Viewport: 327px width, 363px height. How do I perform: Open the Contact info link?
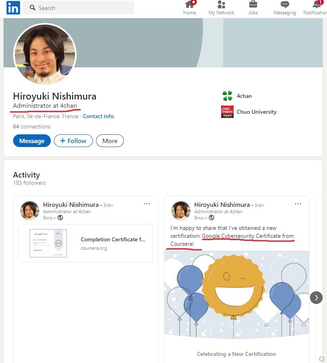98,116
